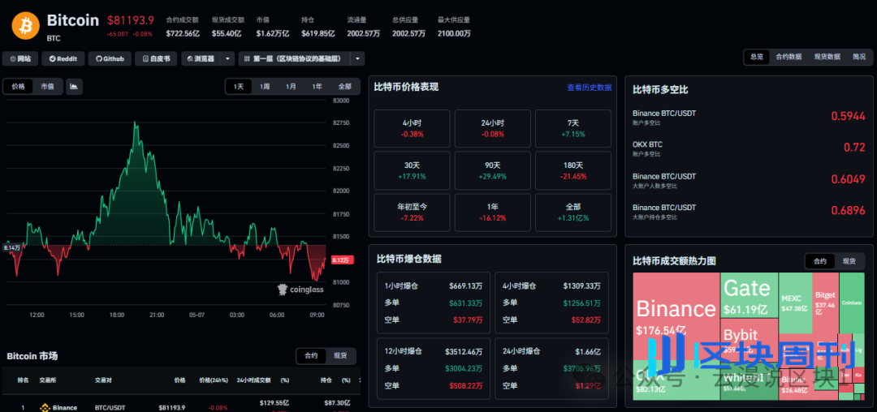
Task: Open the Reddit link button
Action: (63, 58)
